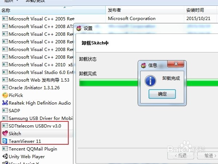Select the TeamViewer 11 entry text

pyautogui.click(x=25, y=141)
